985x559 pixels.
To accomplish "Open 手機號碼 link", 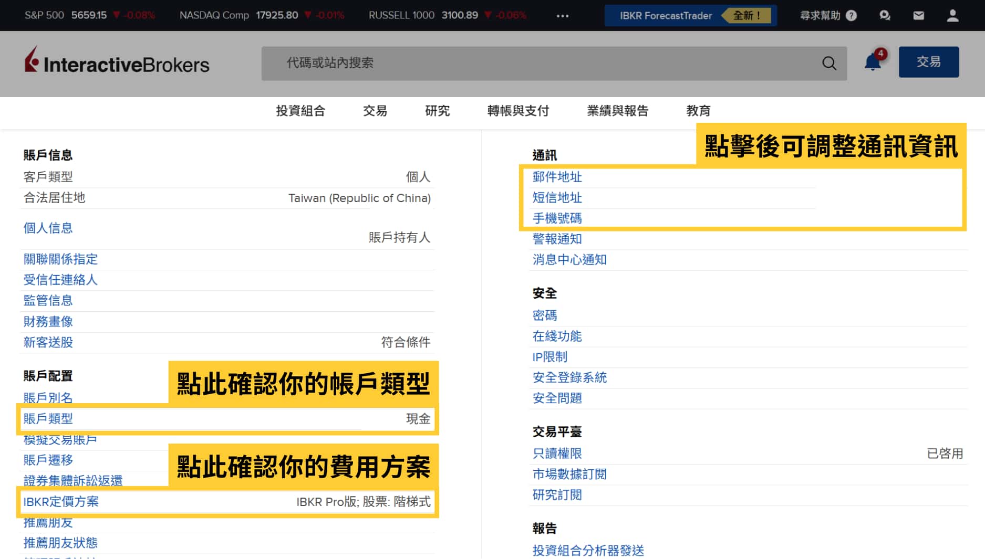I will pyautogui.click(x=557, y=218).
